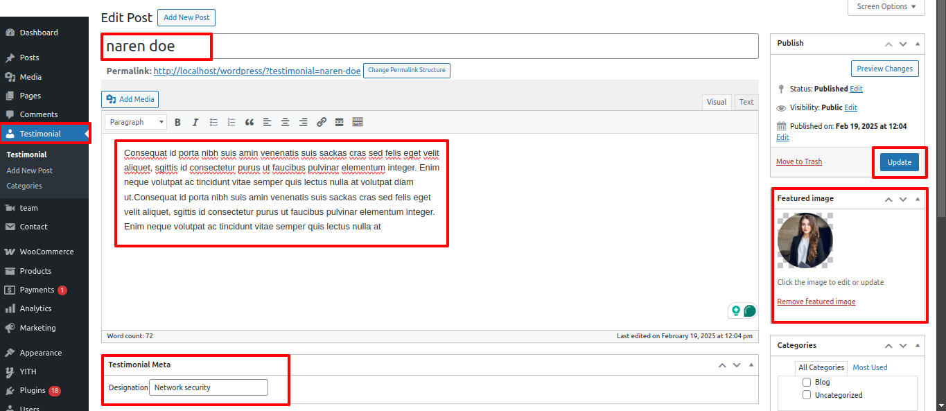
Task: Toggle the editor toolbar kitchen sink
Action: click(358, 122)
